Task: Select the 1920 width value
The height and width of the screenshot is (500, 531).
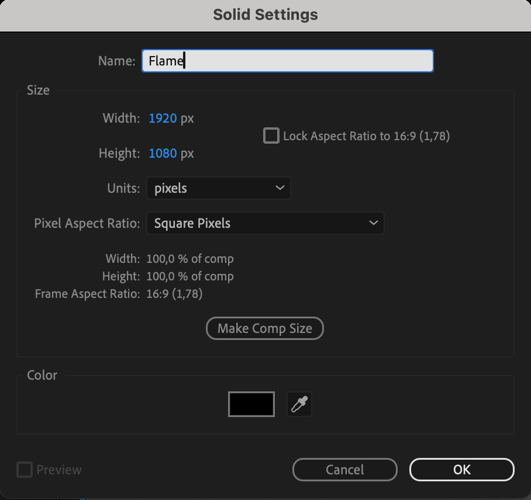Action: [163, 119]
